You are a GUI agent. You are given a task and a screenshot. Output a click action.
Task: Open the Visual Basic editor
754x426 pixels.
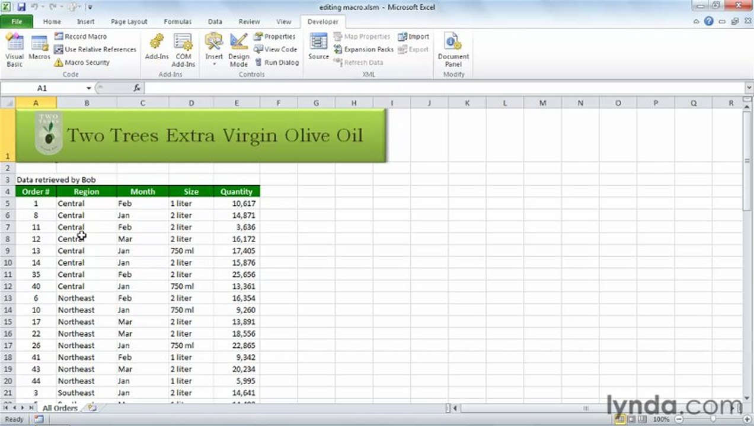click(14, 50)
